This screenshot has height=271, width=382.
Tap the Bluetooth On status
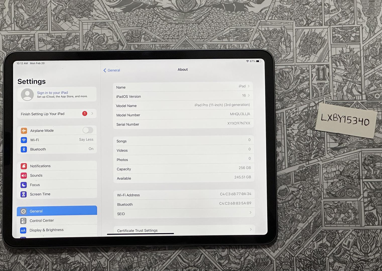pyautogui.click(x=91, y=149)
